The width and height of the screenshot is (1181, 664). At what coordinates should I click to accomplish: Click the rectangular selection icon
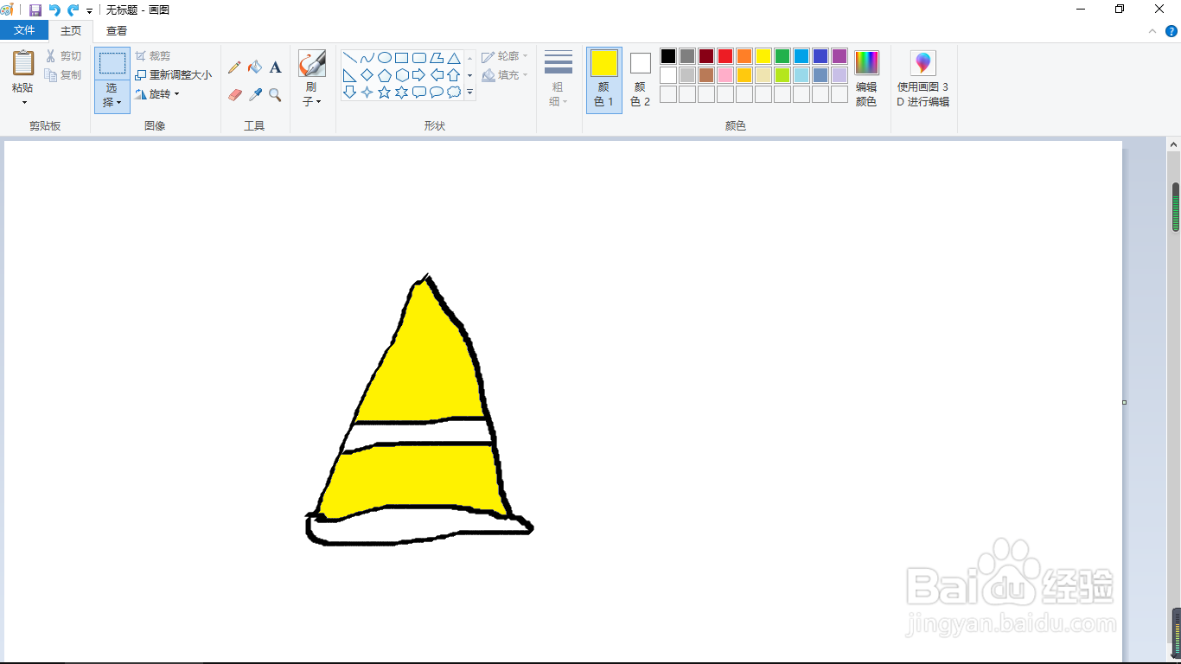coord(112,63)
